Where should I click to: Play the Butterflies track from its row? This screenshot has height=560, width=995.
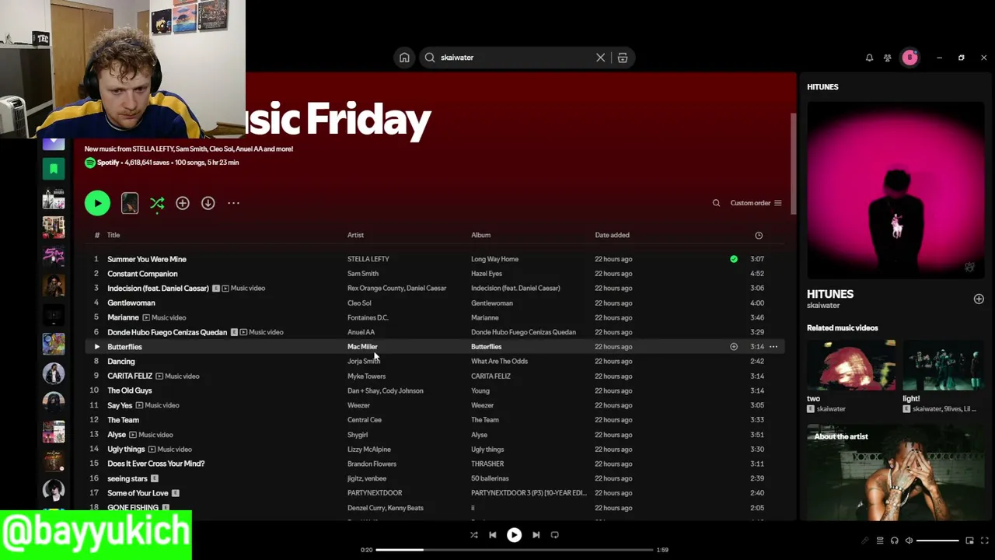96,347
